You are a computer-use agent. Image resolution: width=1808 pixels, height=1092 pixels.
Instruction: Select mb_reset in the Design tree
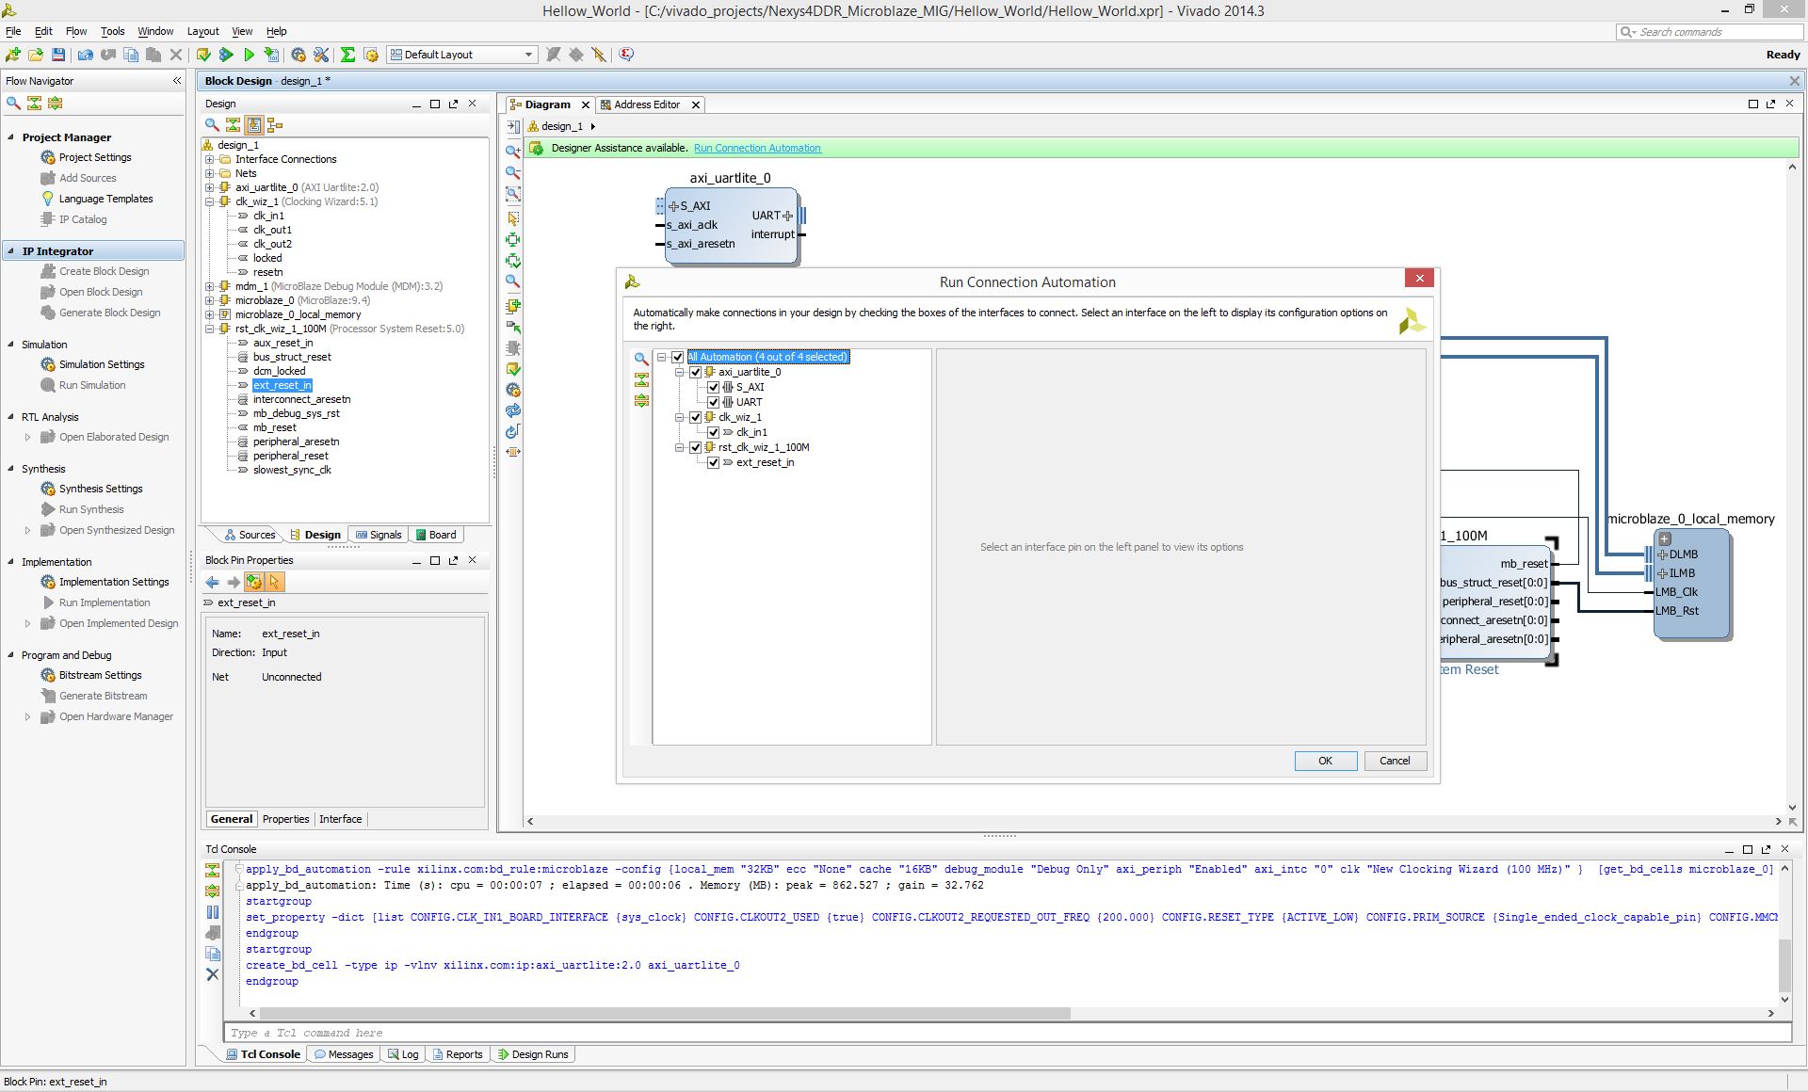click(274, 427)
